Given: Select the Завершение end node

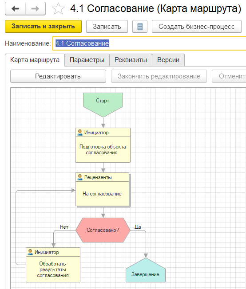Looking at the screenshot, I should 146,270.
